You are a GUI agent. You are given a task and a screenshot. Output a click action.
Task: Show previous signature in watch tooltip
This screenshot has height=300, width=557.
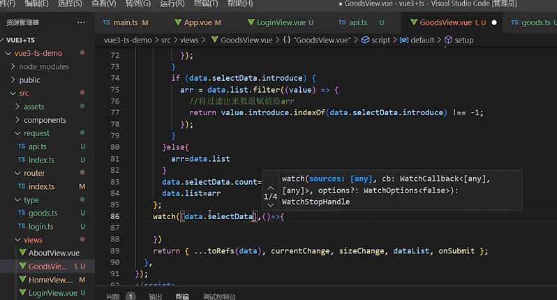(270, 188)
